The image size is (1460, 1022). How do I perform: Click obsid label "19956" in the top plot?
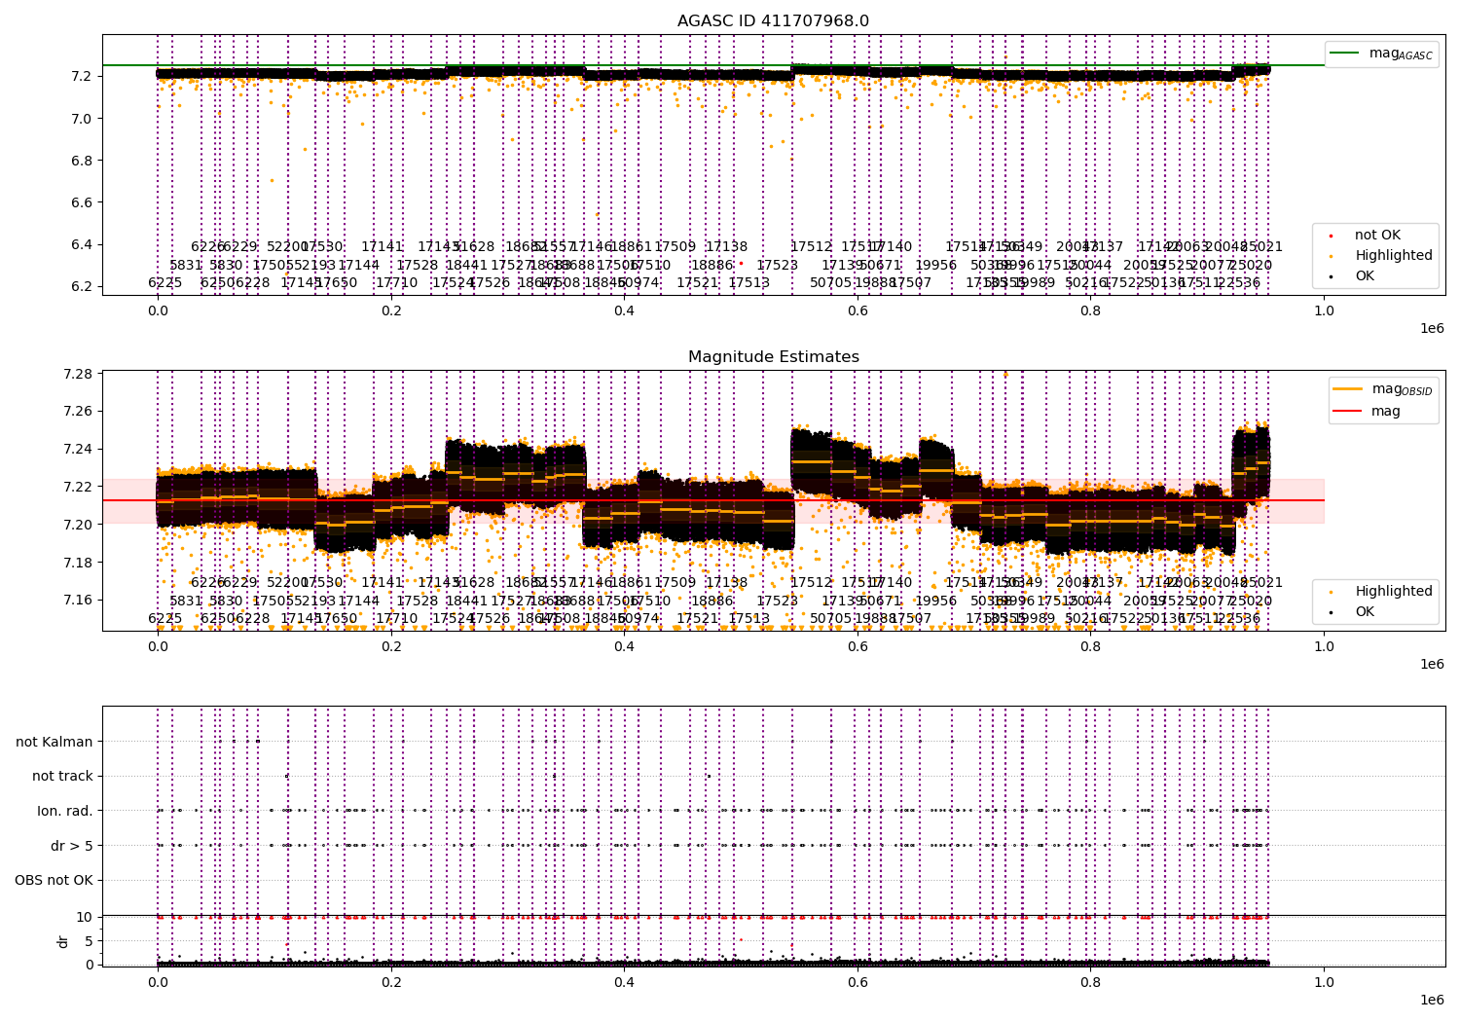(x=936, y=265)
